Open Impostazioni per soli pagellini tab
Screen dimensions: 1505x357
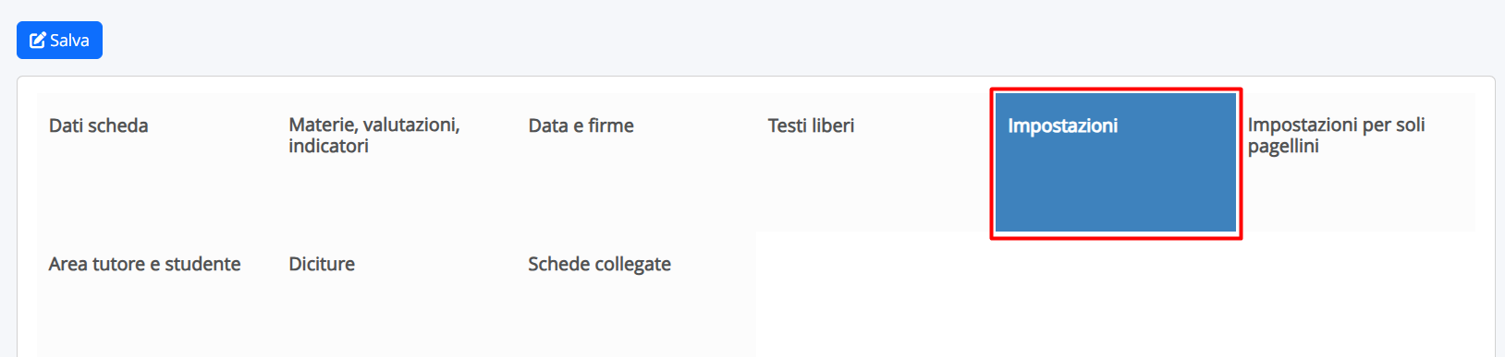(1355, 161)
